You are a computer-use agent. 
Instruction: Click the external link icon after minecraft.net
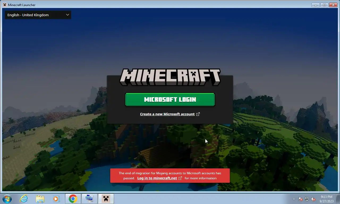point(180,178)
